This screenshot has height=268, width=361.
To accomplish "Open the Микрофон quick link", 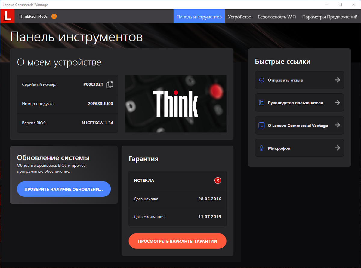I will click(x=299, y=148).
